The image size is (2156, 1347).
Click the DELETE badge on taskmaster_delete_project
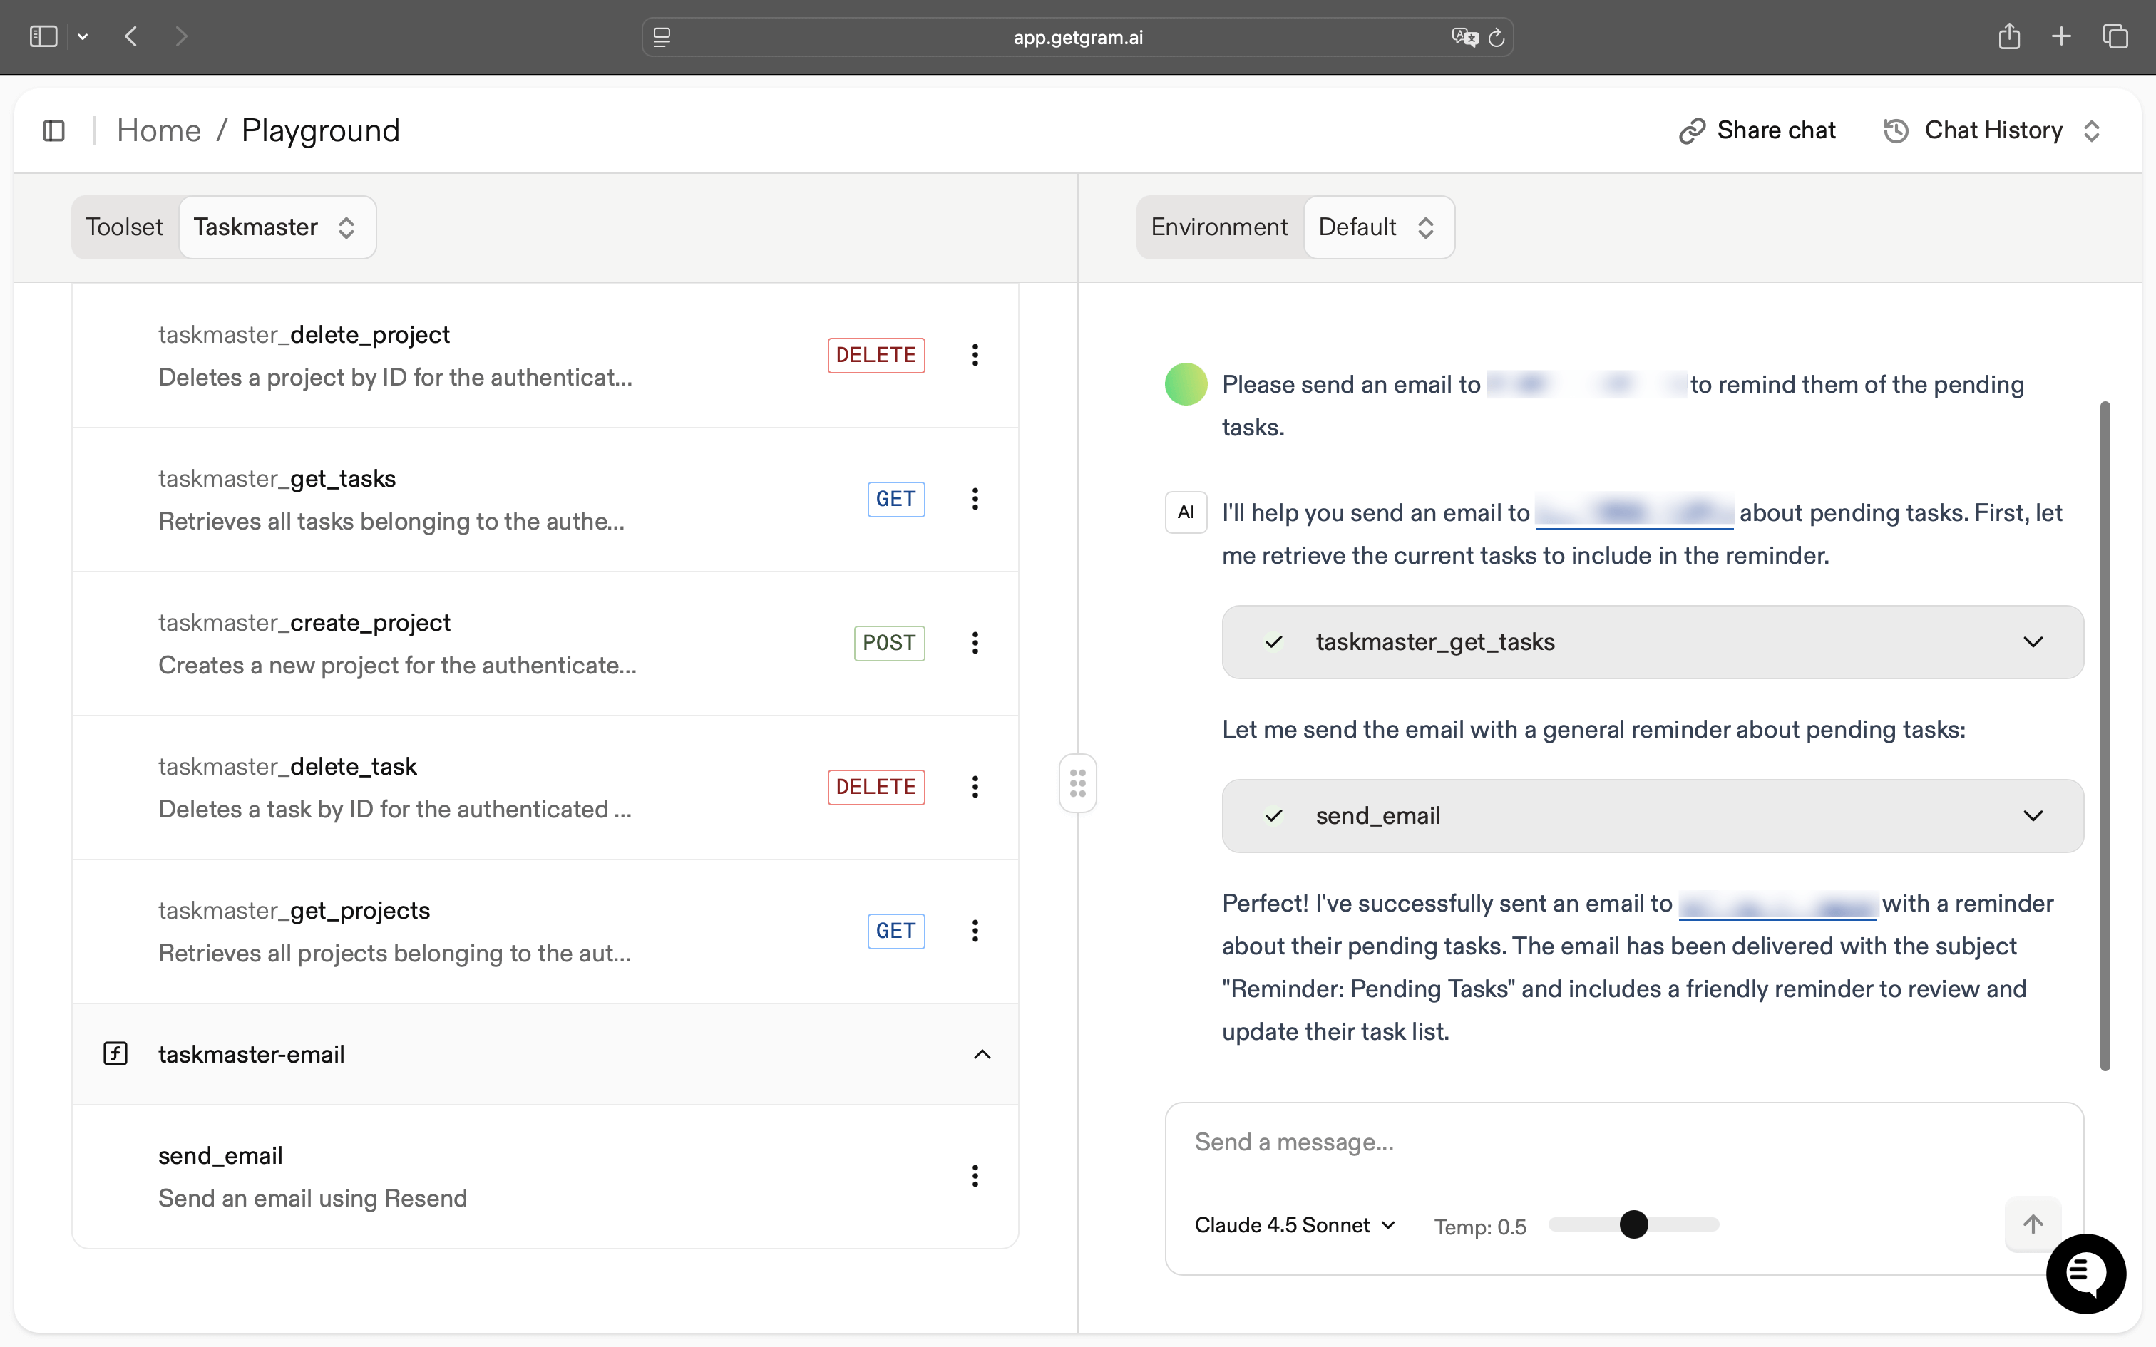(876, 356)
